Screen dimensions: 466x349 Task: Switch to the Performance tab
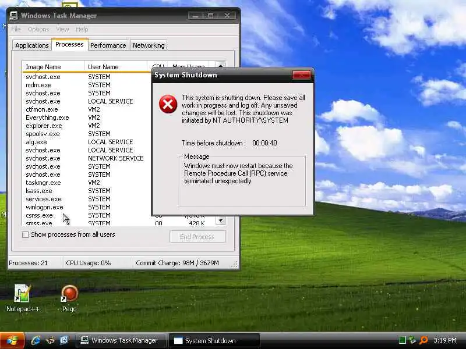tap(108, 45)
